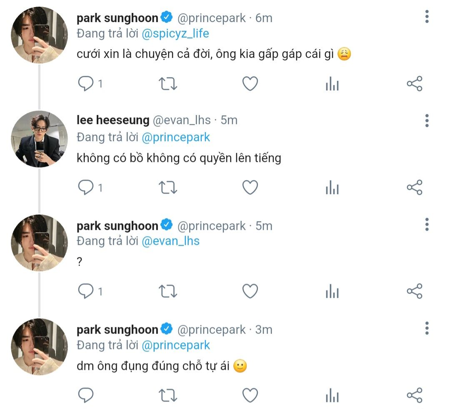Open more options on the first tweet
Image resolution: width=450 pixels, height=409 pixels.
click(427, 17)
